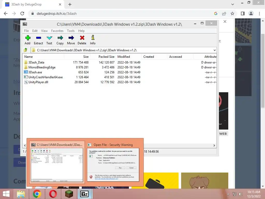Image resolution: width=265 pixels, height=199 pixels.
Task: Sort by Modified column header
Action: pyautogui.click(x=129, y=57)
